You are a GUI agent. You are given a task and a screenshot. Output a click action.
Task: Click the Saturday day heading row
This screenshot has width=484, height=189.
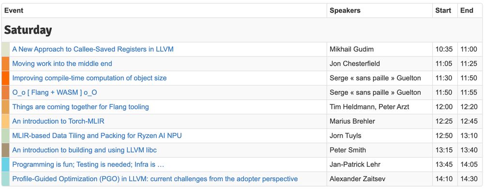pos(242,30)
